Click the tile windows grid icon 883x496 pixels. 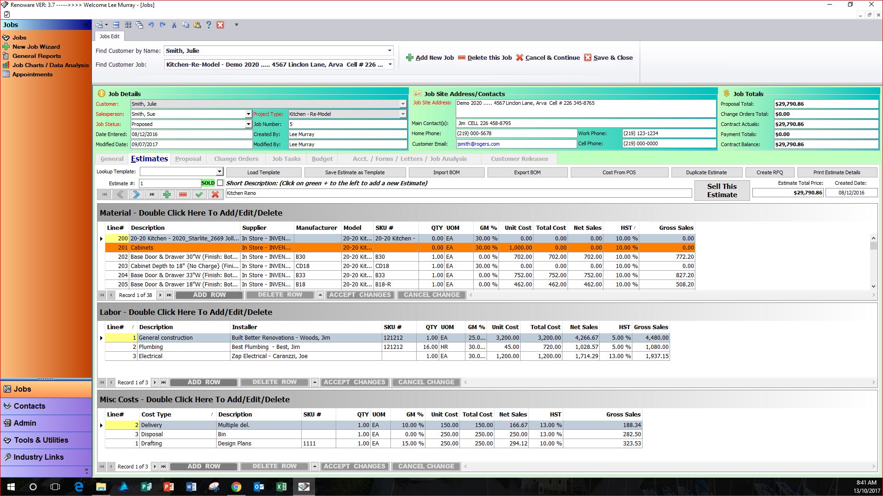(128, 25)
